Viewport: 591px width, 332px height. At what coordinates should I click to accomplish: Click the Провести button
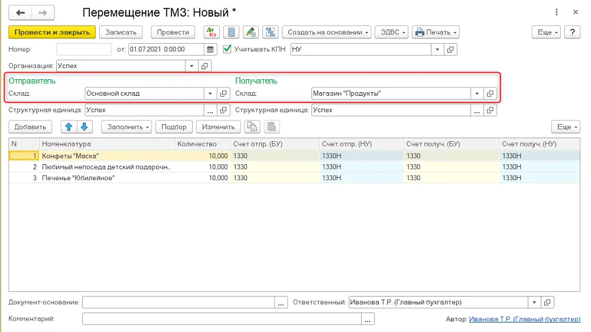[x=173, y=32]
